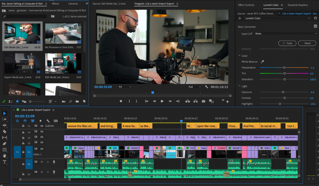Open the Input LUT dropdown

[x=286, y=34]
